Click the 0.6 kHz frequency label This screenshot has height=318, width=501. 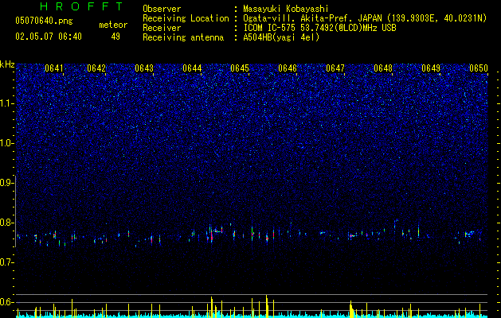click(6, 302)
